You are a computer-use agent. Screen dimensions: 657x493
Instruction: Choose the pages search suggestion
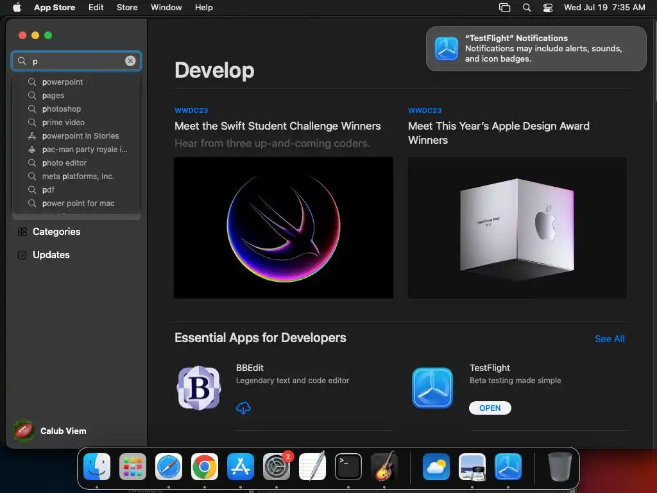pyautogui.click(x=76, y=95)
